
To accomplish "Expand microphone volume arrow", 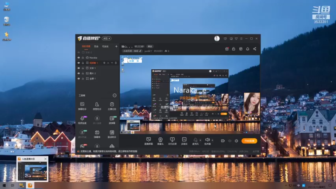I will [x=200, y=140].
